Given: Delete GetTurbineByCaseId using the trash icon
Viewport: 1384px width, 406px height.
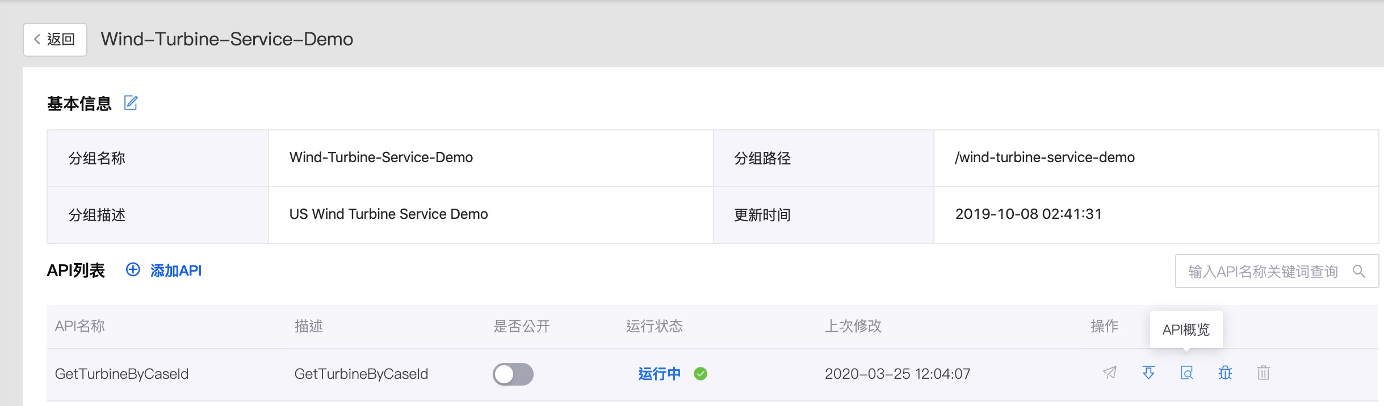Looking at the screenshot, I should pos(1263,373).
